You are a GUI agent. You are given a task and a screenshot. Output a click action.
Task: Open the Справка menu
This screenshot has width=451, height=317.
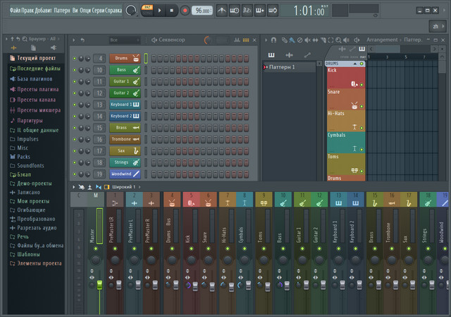[113, 11]
